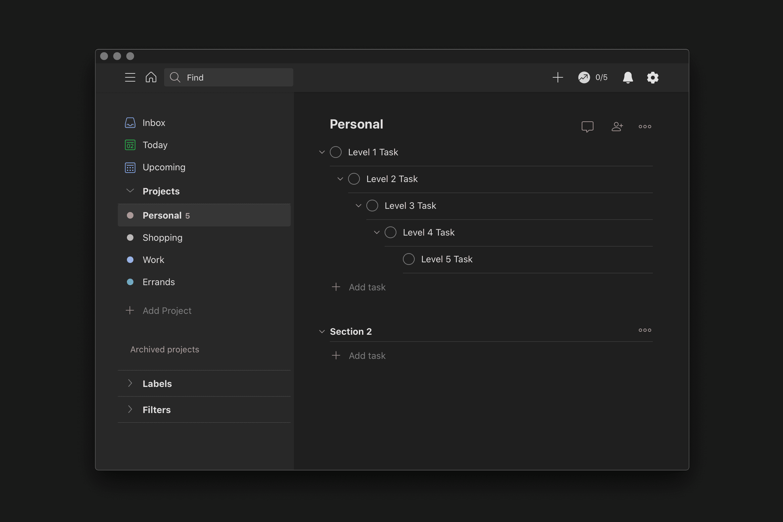This screenshot has height=522, width=783.
Task: Click the Personal task count 5
Action: point(187,216)
